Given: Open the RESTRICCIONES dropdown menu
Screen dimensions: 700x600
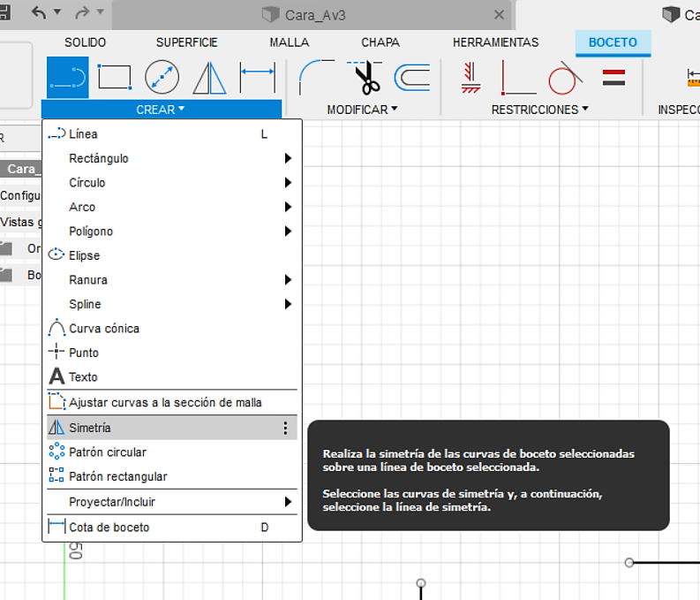Looking at the screenshot, I should point(539,110).
